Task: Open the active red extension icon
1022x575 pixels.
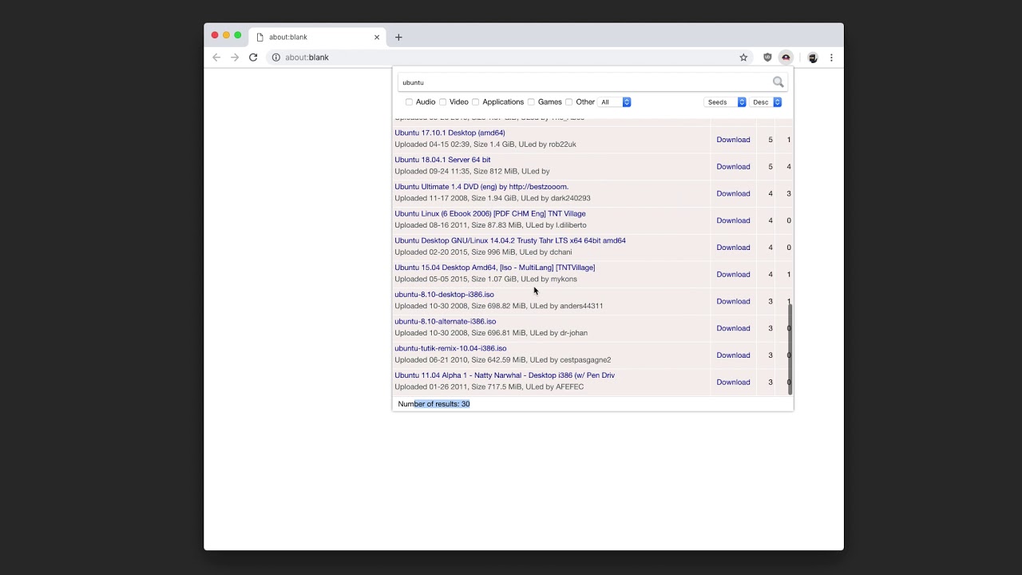Action: (786, 57)
